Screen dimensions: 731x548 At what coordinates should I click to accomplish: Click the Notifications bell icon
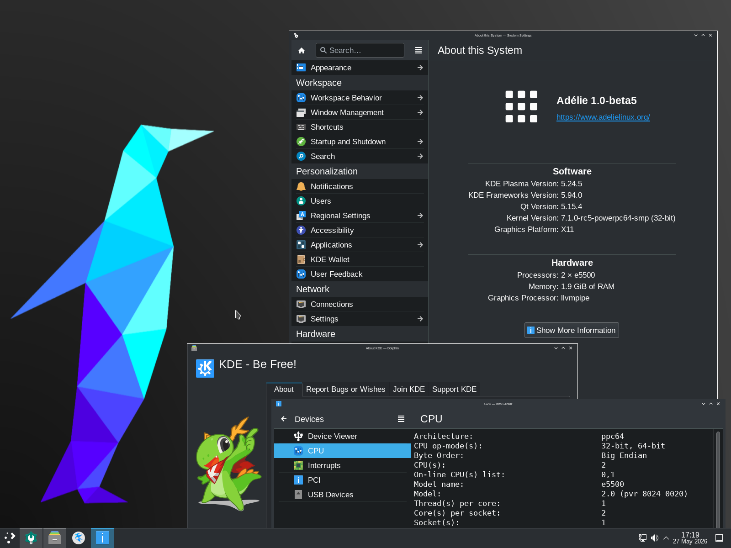(x=301, y=186)
